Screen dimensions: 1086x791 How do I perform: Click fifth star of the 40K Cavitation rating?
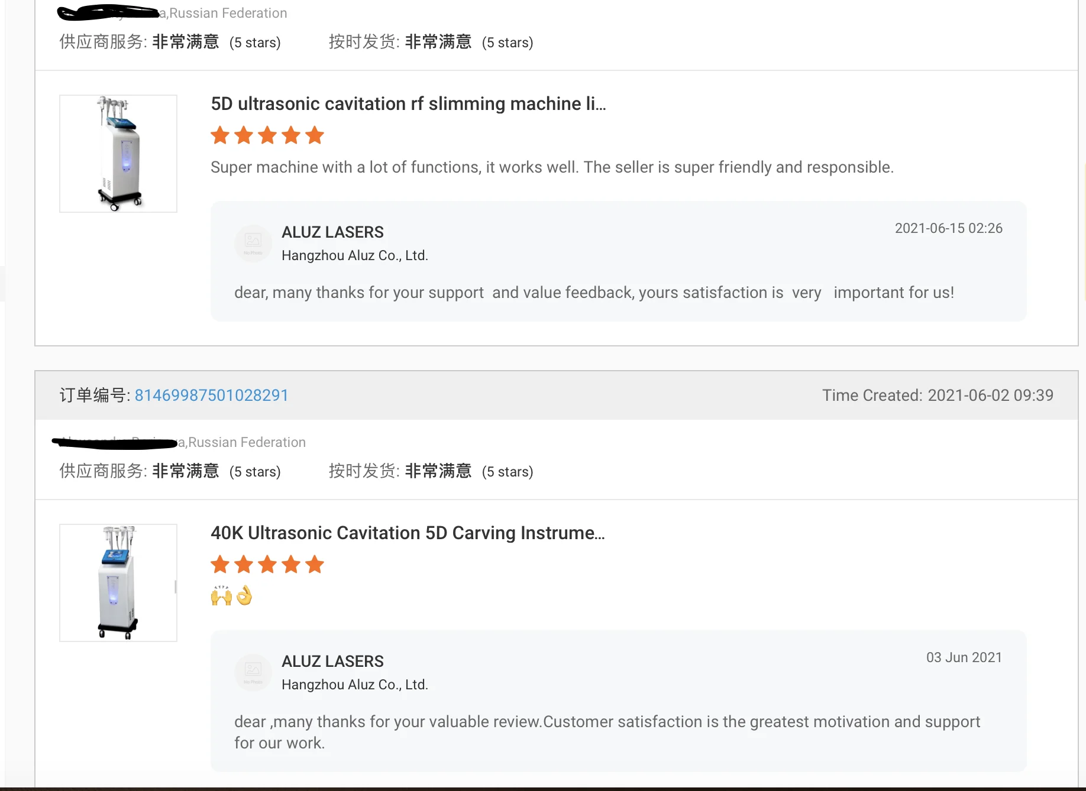coord(315,565)
